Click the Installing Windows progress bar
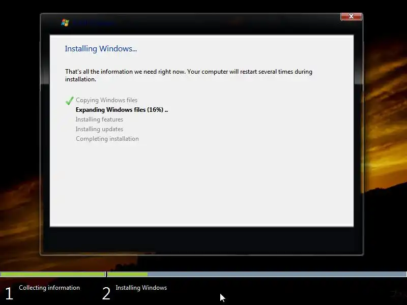Viewport: 407px width, 305px height. point(257,274)
